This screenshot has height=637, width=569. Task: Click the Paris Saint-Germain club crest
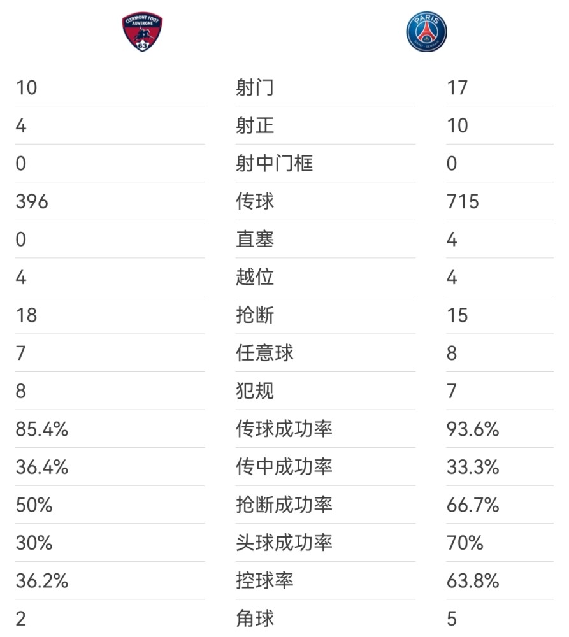pyautogui.click(x=426, y=32)
